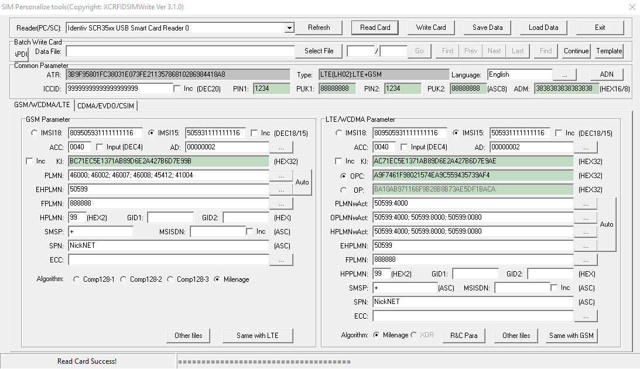This screenshot has width=640, height=369.
Task: Open the LTE FPLMN browse button
Action: (x=586, y=260)
